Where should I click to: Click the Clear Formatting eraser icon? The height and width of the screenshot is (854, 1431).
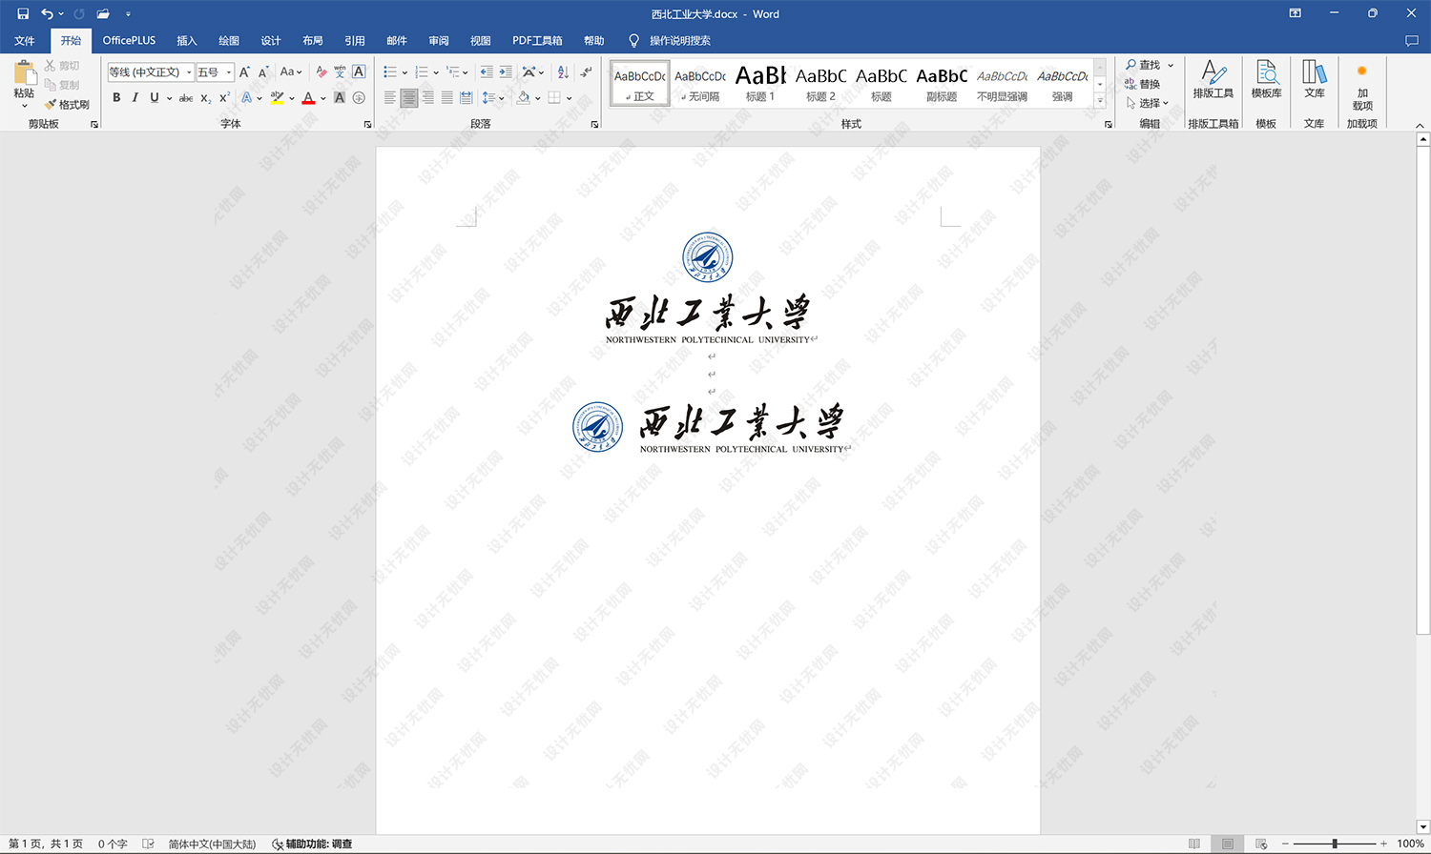click(x=321, y=71)
